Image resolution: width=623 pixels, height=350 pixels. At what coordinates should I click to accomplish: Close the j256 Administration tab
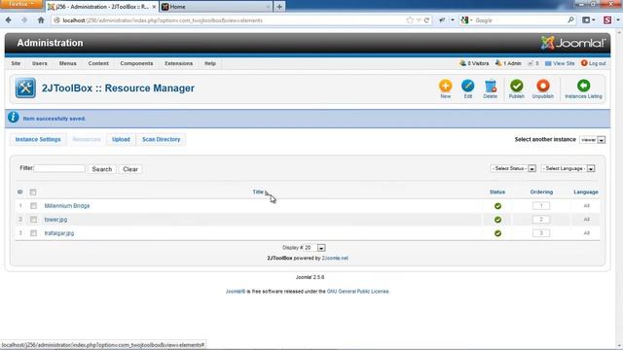pyautogui.click(x=154, y=7)
